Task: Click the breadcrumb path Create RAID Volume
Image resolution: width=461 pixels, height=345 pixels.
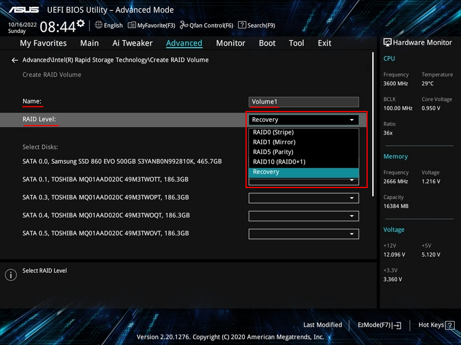Action: [x=116, y=60]
